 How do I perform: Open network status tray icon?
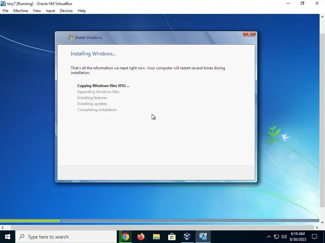click(x=276, y=237)
